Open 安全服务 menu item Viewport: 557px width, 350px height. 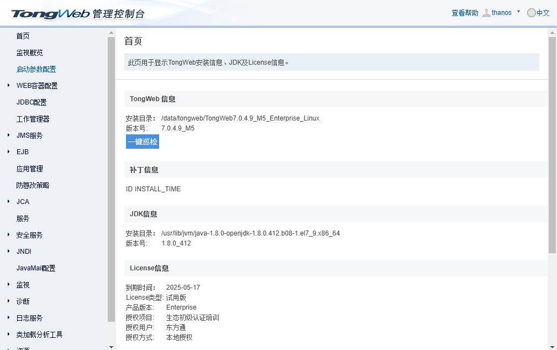coord(29,235)
